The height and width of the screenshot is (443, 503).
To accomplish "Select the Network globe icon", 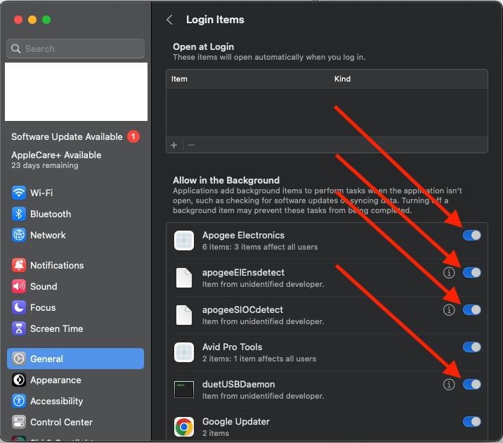I will tap(19, 235).
